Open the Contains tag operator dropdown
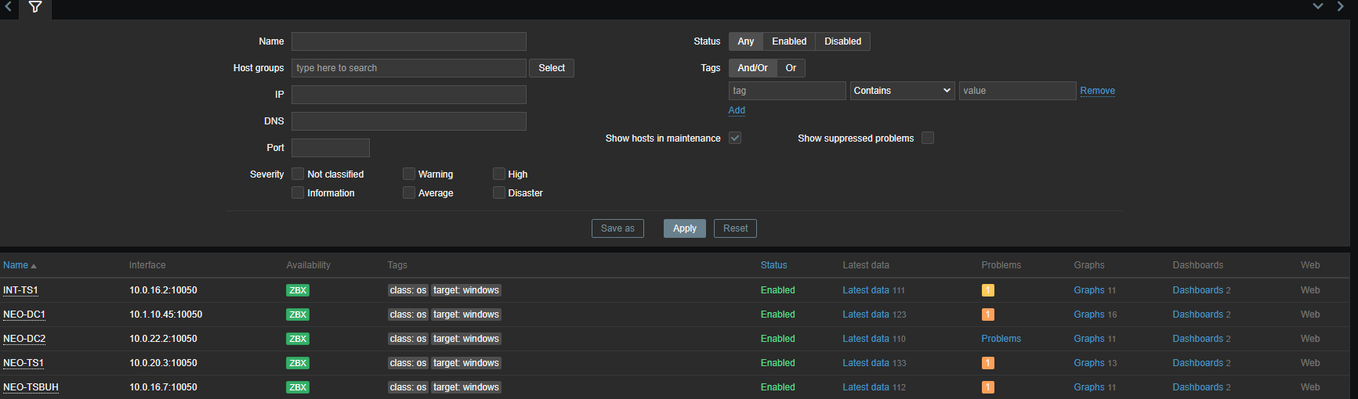 (902, 91)
